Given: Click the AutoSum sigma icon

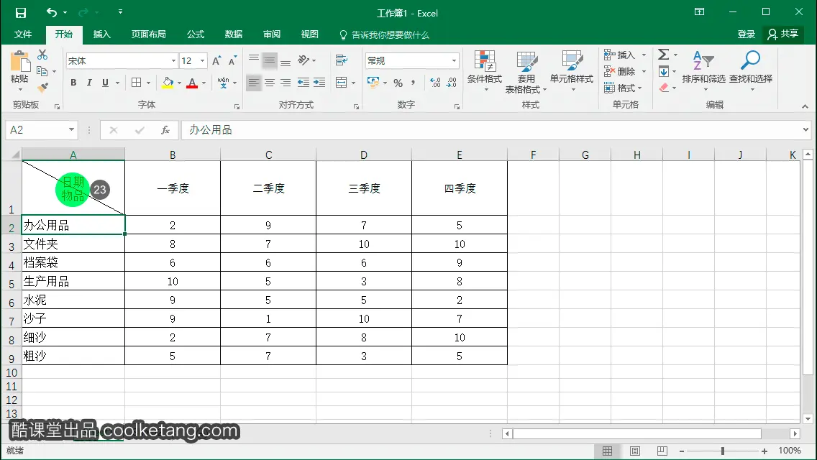Looking at the screenshot, I should click(663, 54).
